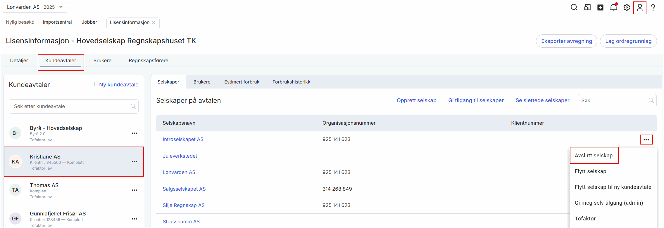Click the Søk etter kundeavtale field

pyautogui.click(x=70, y=107)
